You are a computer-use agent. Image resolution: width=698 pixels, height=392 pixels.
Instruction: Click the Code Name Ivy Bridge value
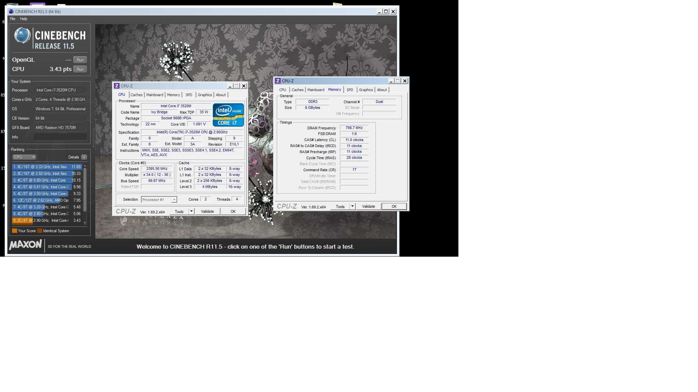click(x=159, y=112)
